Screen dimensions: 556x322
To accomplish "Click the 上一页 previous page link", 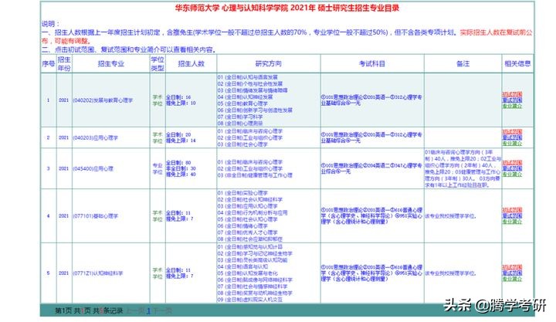I will [x=135, y=311].
